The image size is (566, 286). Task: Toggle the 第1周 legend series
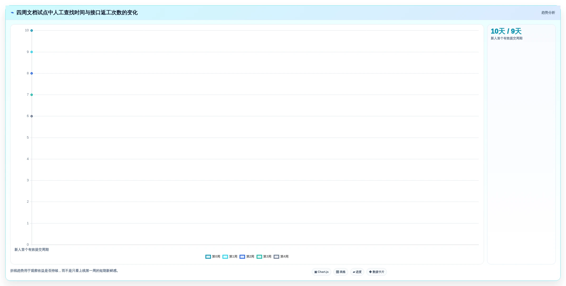click(x=230, y=256)
